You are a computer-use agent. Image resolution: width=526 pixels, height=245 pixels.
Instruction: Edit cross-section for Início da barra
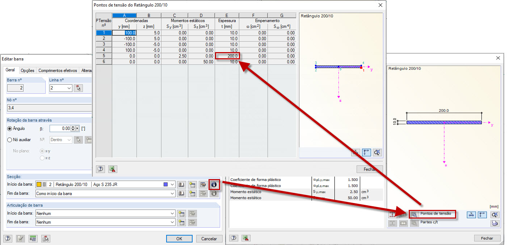point(203,185)
